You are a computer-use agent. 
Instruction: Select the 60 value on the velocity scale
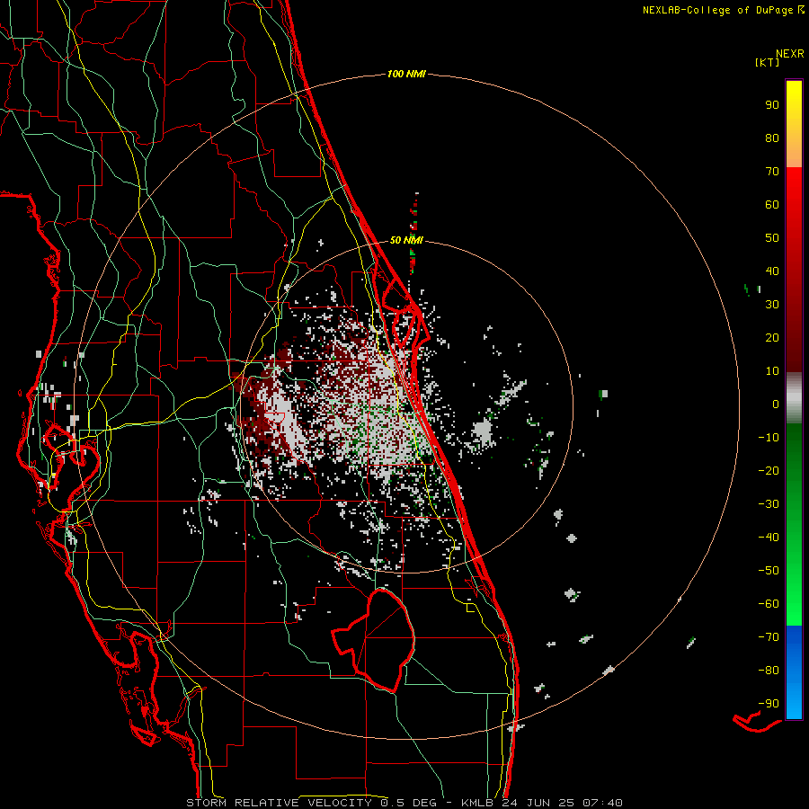[772, 205]
